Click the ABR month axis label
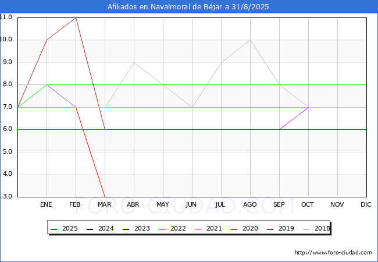Screen dimensions: 378x262 (133, 204)
